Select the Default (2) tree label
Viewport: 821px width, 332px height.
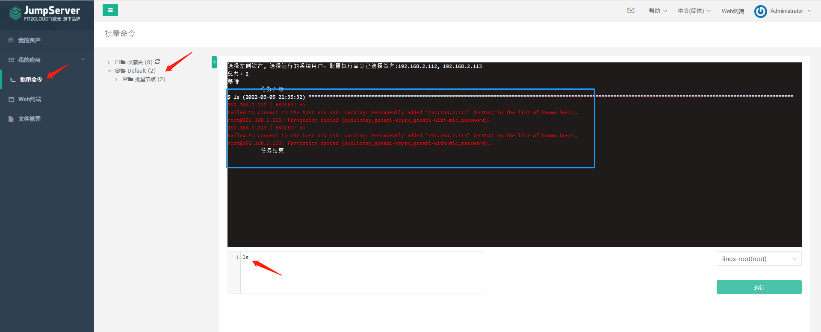point(142,71)
